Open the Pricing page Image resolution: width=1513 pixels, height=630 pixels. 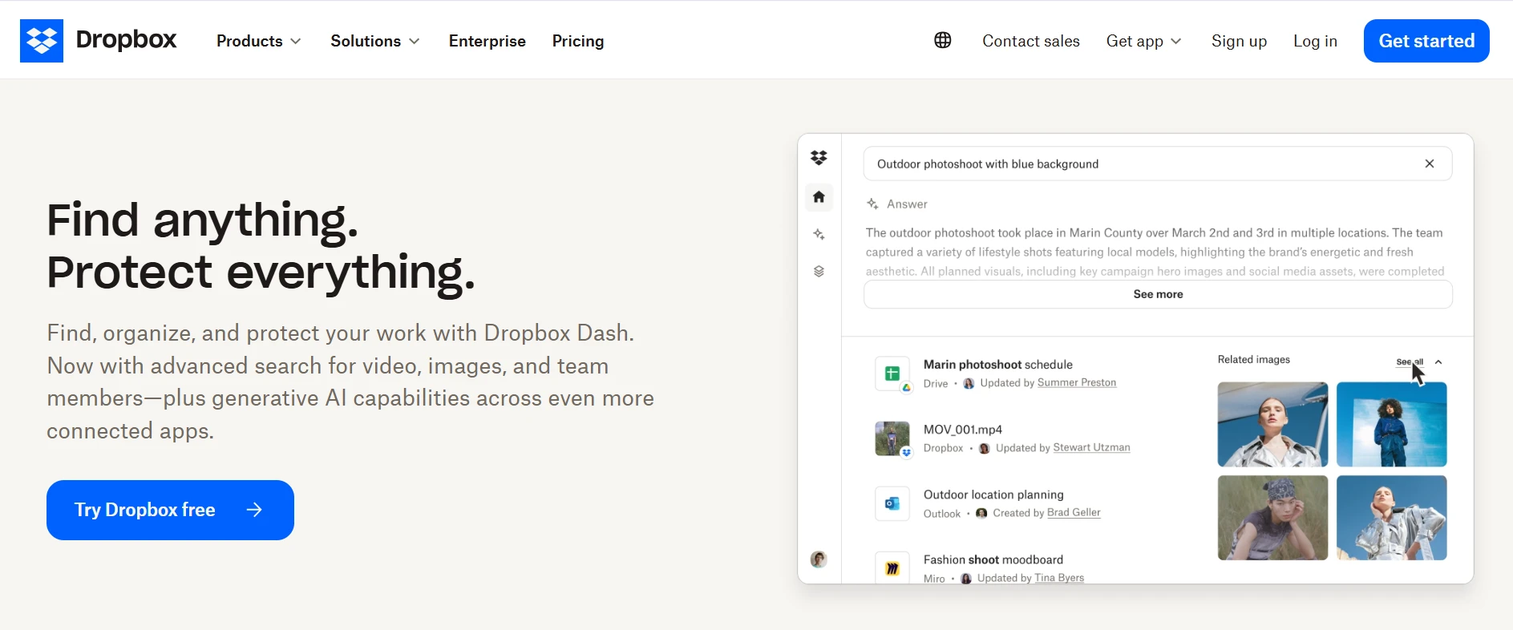578,41
